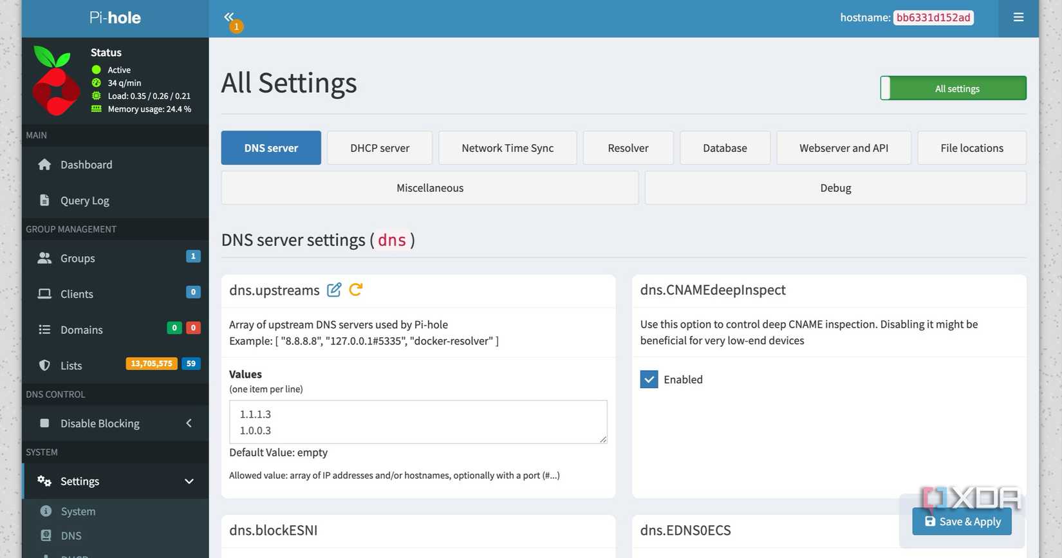Click the dns.blockESNI setting heading

coord(274,530)
